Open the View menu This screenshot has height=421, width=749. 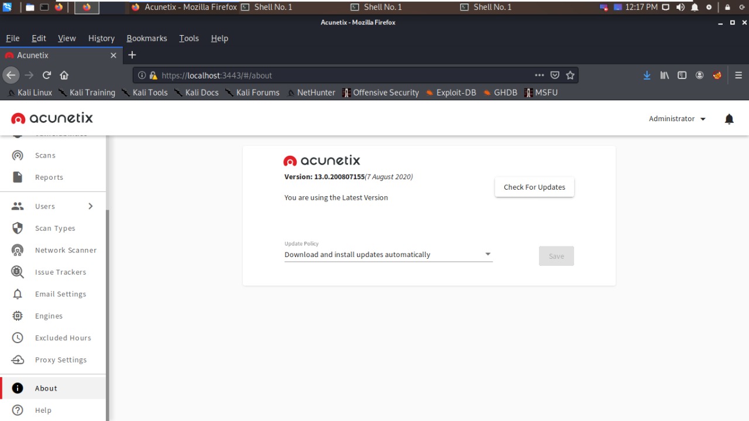(67, 38)
